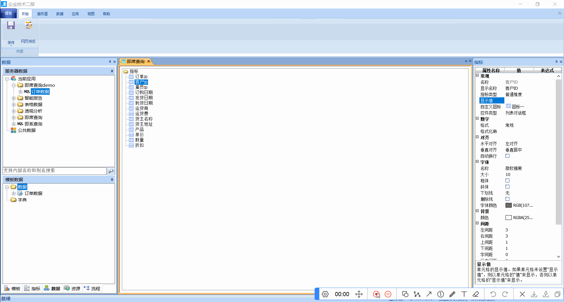Screen dimensions: 564x302
Task: Collapse the 常规 property group
Action: click(477, 76)
